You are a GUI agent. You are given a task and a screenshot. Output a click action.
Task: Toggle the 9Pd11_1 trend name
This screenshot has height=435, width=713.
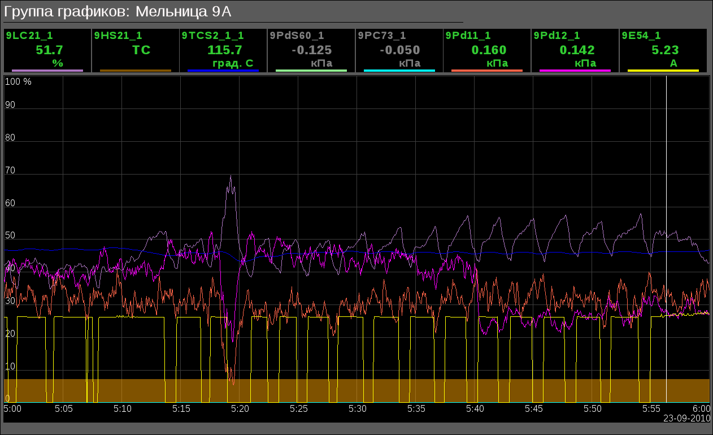coord(468,36)
